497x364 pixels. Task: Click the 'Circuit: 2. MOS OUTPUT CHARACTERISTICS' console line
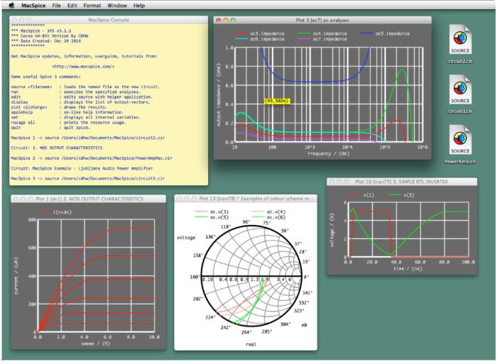(x=56, y=148)
